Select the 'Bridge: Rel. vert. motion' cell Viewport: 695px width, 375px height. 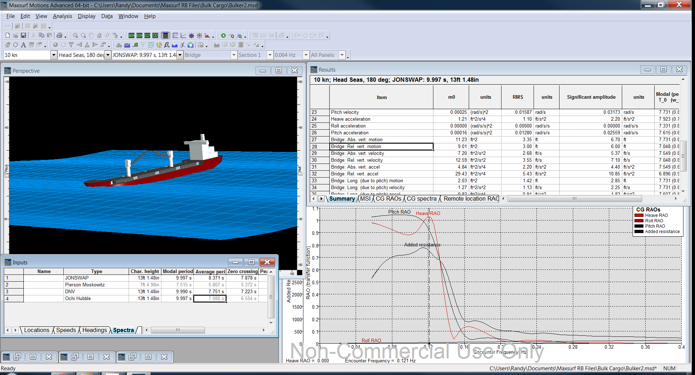(382, 147)
